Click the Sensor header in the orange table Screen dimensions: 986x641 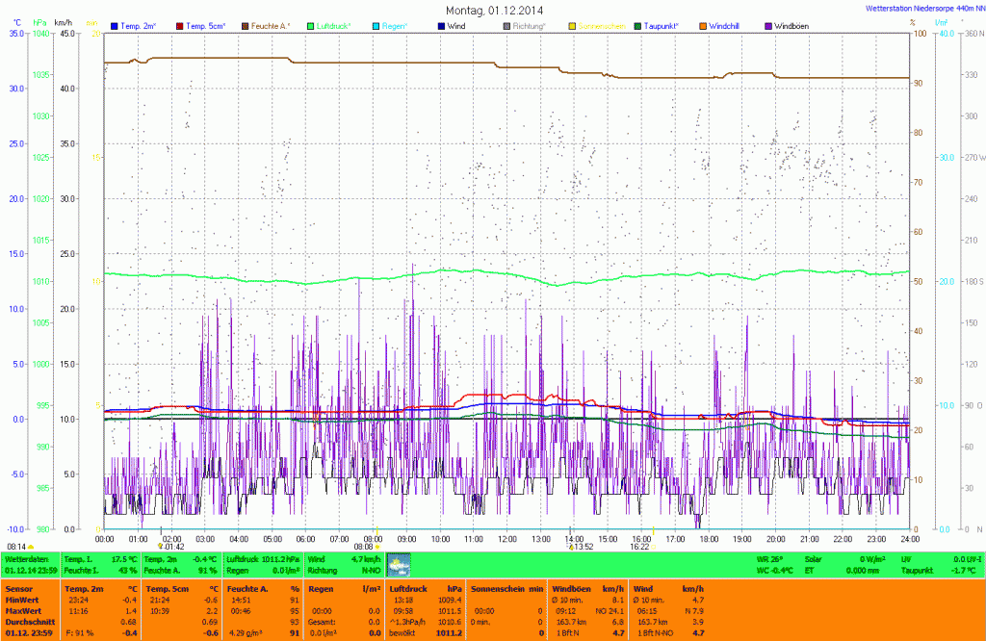click(x=17, y=588)
